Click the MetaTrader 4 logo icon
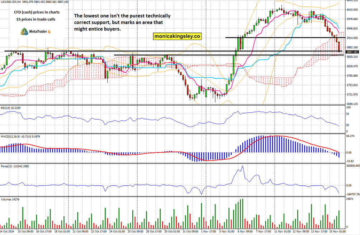This screenshot has height=235, width=360. 23,31
